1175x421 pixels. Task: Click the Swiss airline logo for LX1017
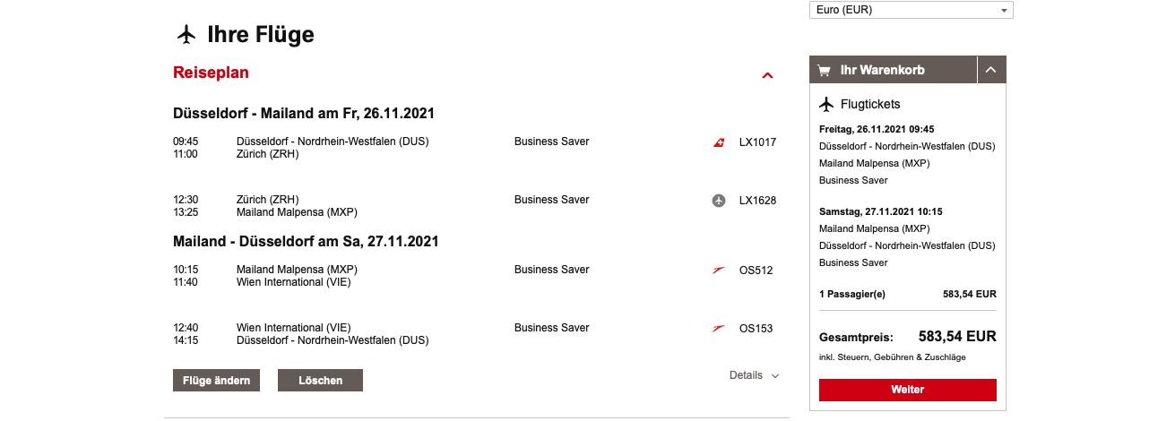click(718, 142)
